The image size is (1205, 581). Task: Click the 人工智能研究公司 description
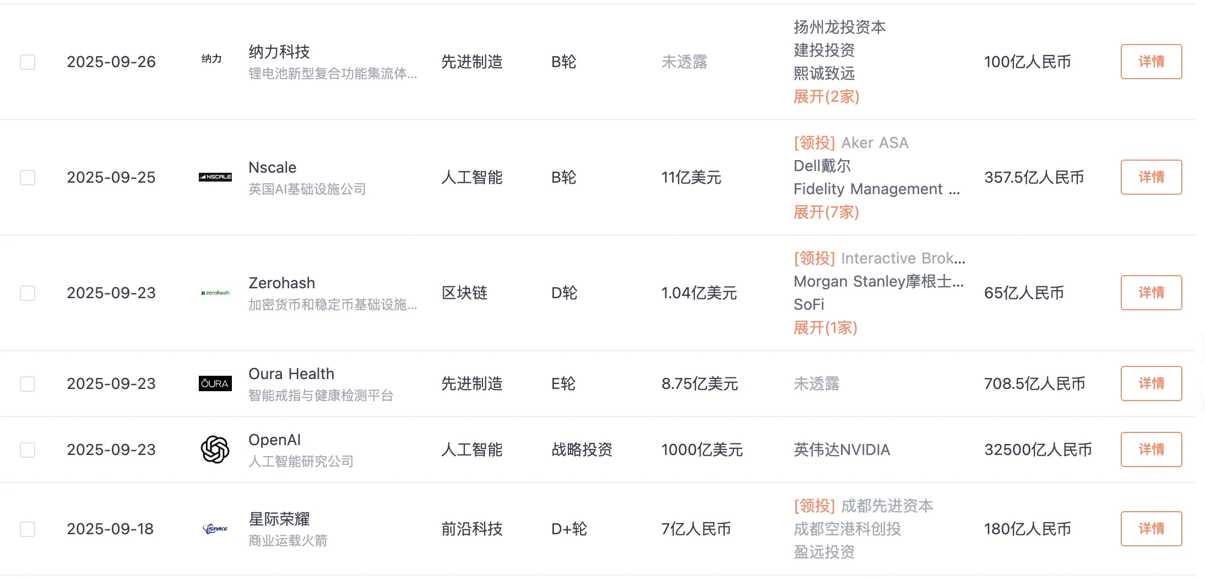click(301, 462)
